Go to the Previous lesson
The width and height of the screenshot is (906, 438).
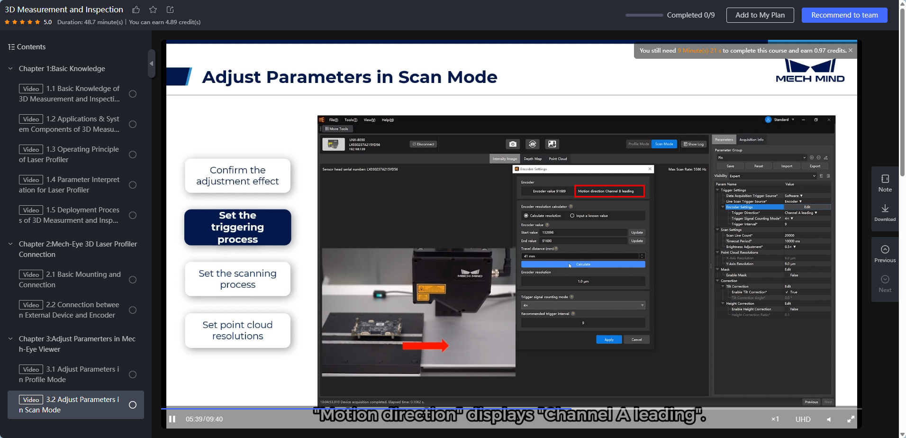885,254
